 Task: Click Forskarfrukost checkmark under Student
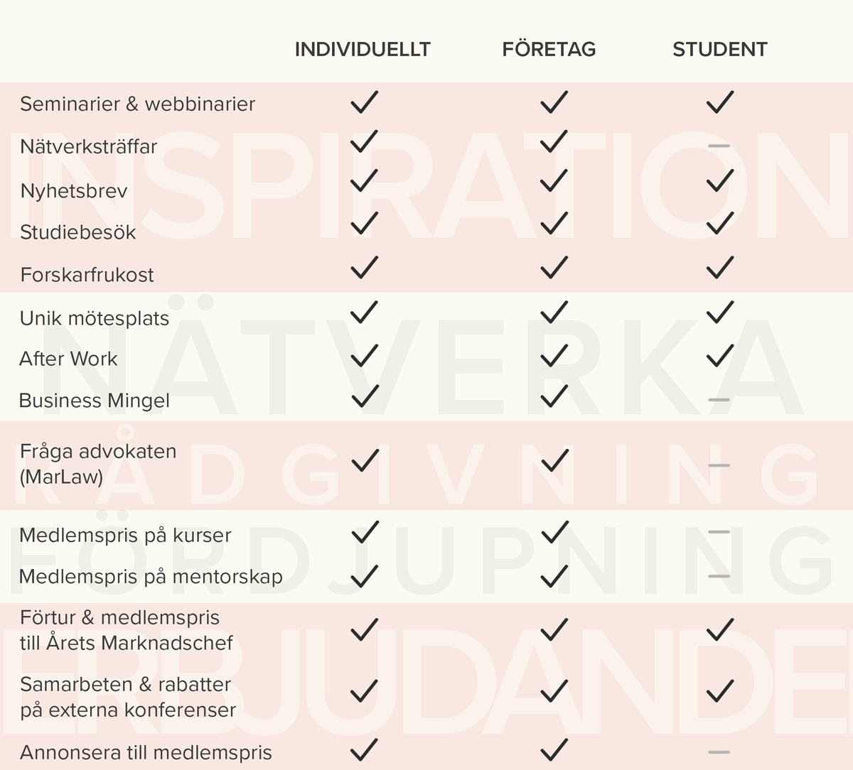(719, 267)
